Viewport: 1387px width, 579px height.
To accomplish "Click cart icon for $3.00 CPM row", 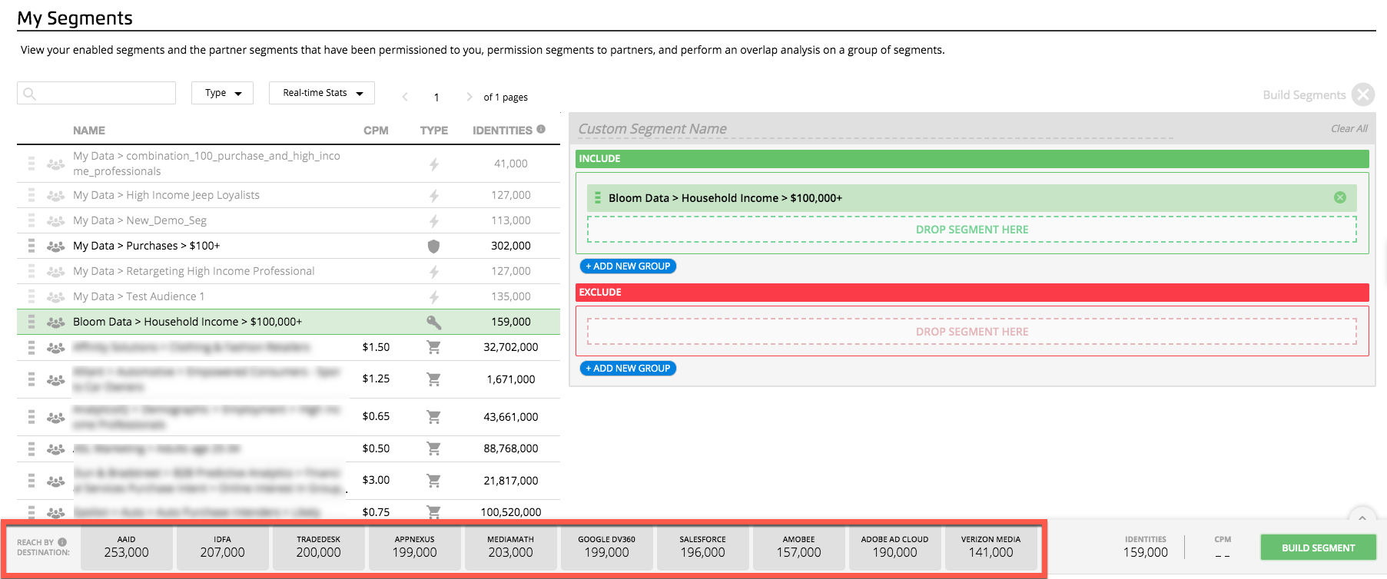I will click(433, 481).
